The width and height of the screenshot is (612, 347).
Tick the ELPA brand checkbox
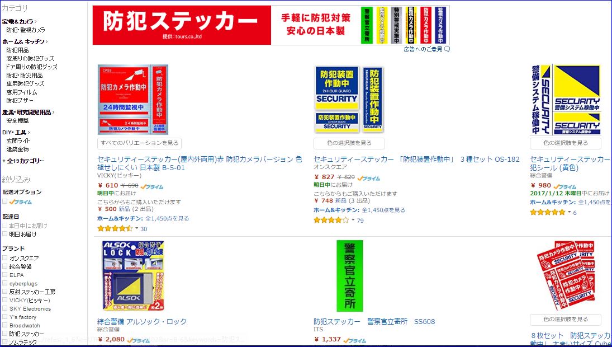[4, 275]
